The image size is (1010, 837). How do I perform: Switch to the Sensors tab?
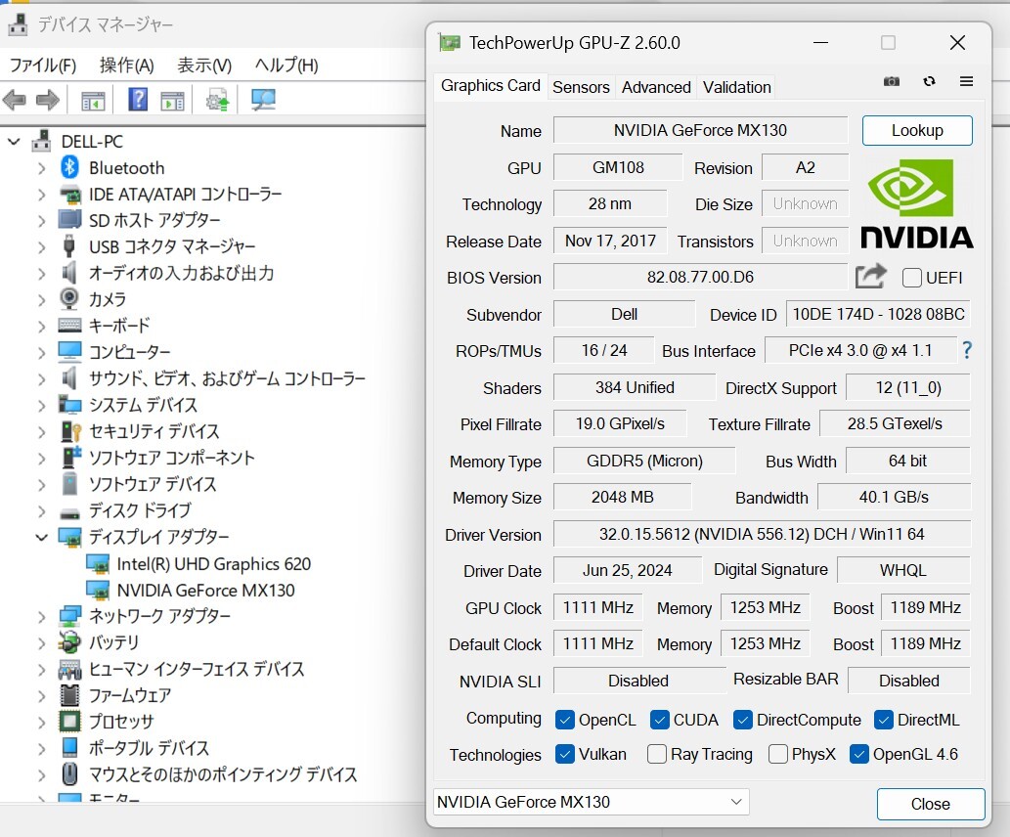(581, 87)
